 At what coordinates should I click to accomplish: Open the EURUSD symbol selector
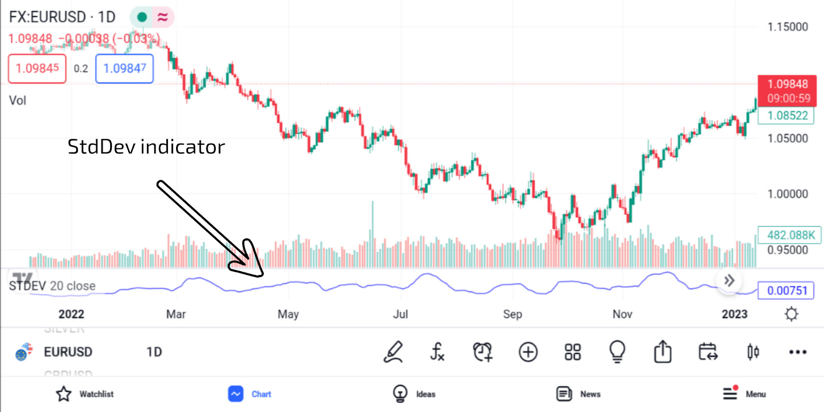(68, 352)
